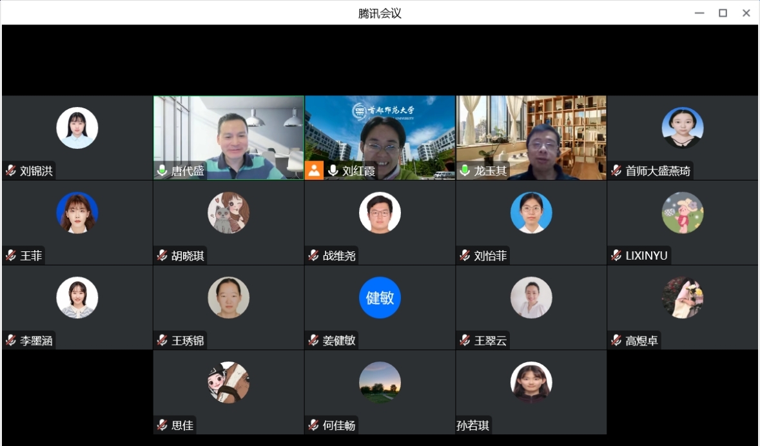760x446 pixels.
Task: Click the blue 健敏 avatar circle
Action: coord(380,298)
